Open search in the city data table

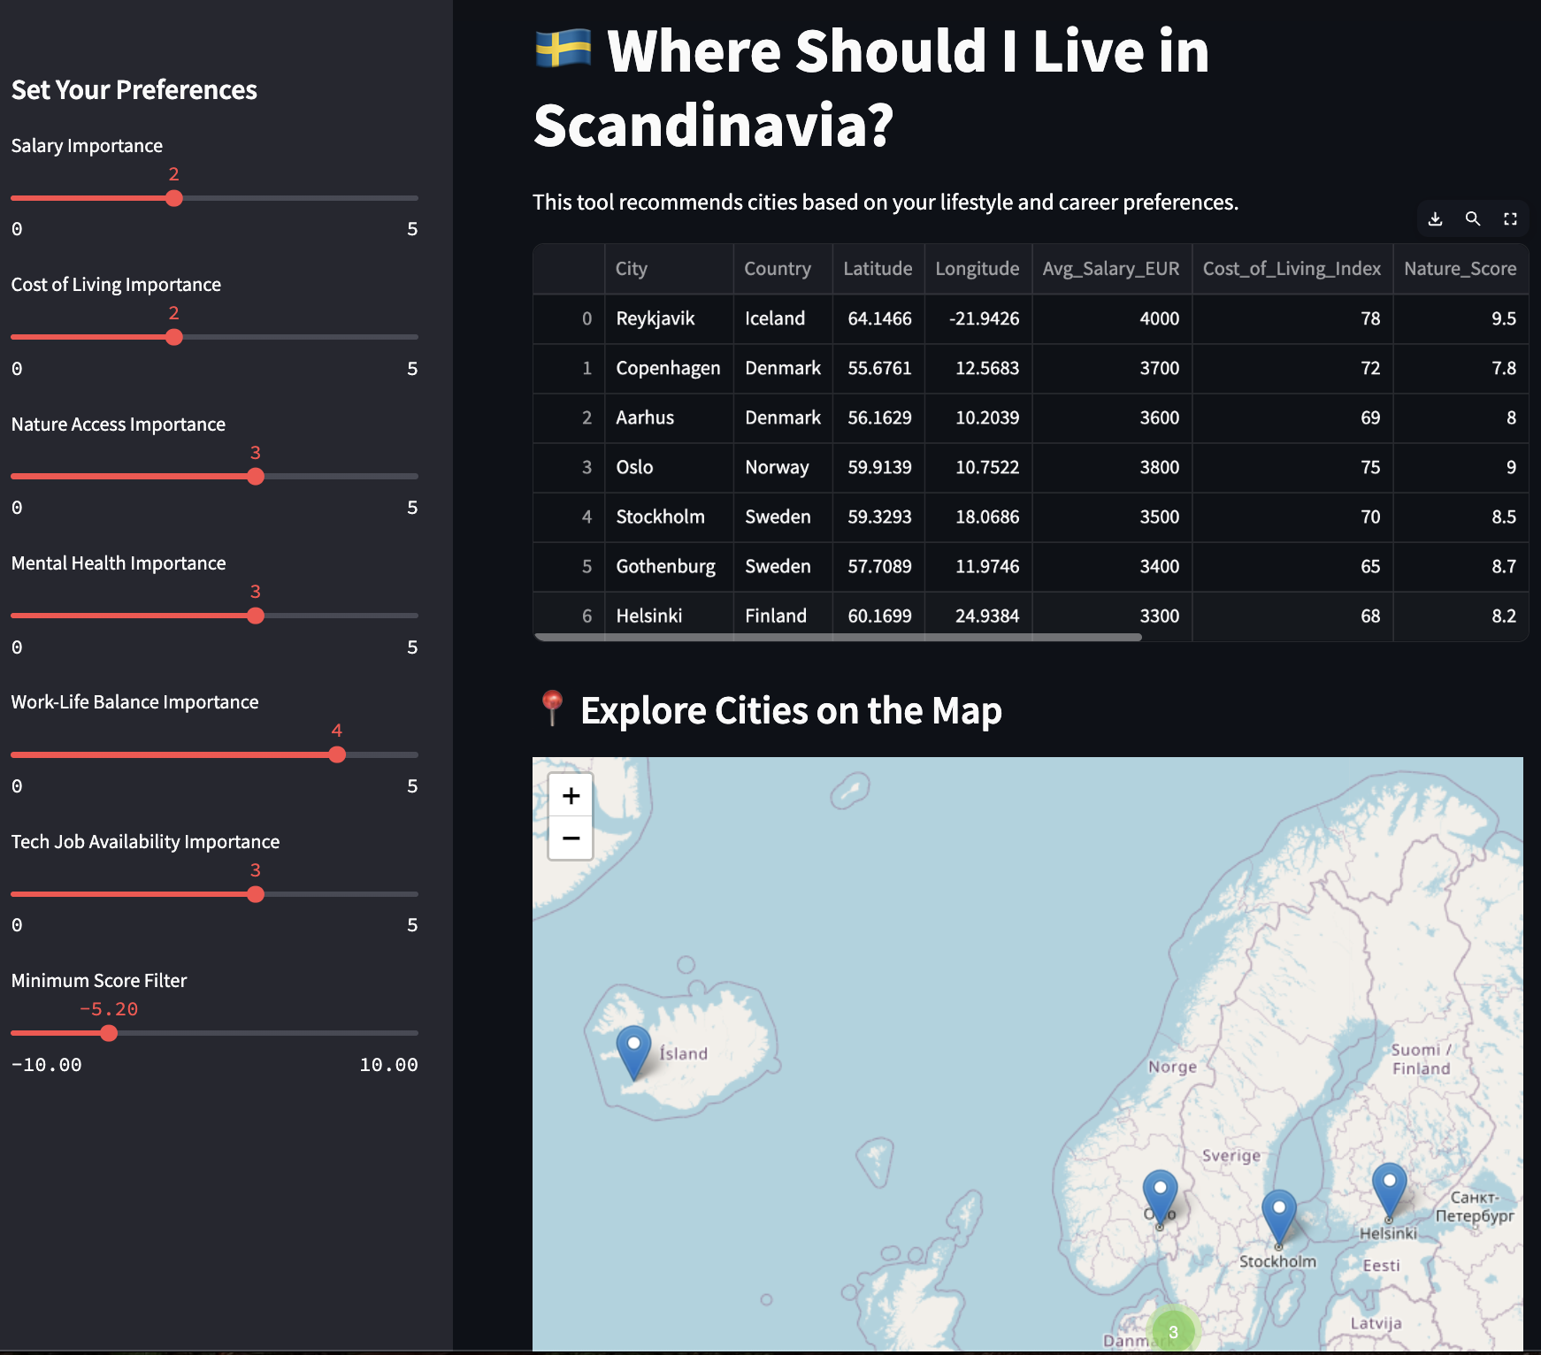tap(1473, 218)
